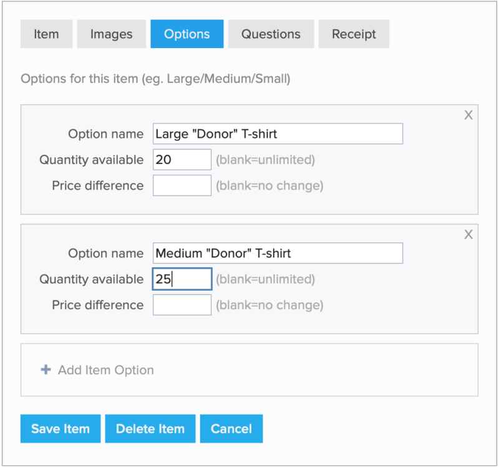Click the Add Item Option text link
The height and width of the screenshot is (467, 499).
coord(105,370)
